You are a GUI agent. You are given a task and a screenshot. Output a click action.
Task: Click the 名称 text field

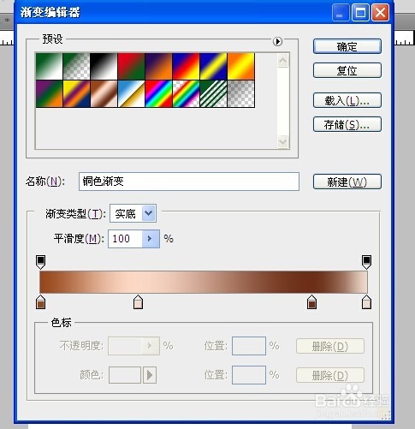pyautogui.click(x=189, y=182)
